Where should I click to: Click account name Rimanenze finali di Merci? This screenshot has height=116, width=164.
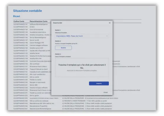coord(38,67)
